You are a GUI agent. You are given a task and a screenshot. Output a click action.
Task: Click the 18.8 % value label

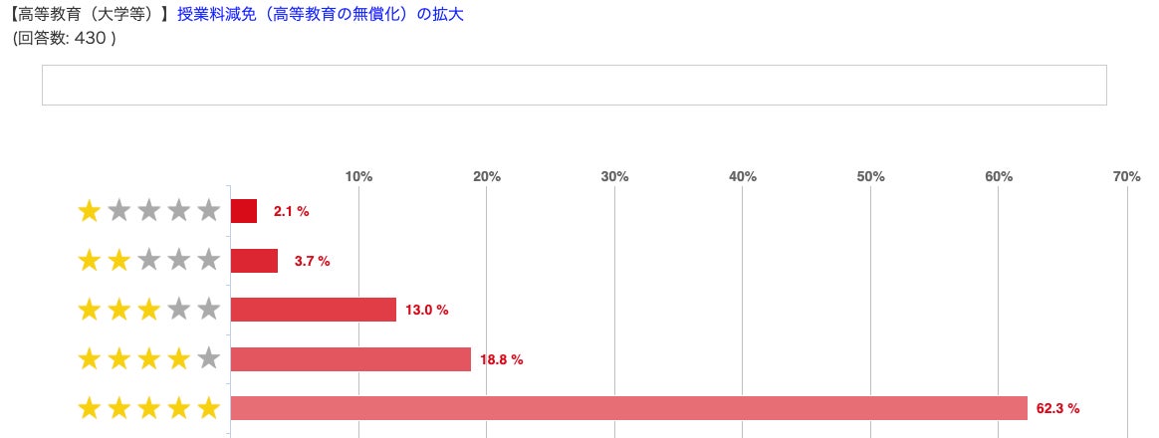tap(502, 359)
